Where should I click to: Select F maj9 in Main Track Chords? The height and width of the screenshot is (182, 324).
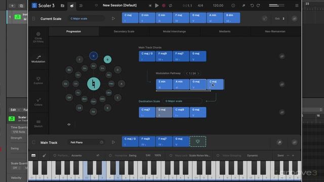coord(164,56)
